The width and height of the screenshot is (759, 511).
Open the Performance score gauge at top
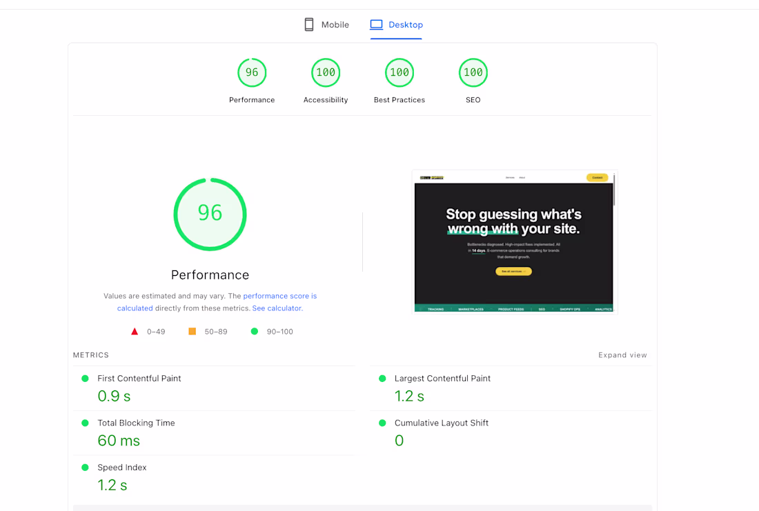[x=252, y=72]
